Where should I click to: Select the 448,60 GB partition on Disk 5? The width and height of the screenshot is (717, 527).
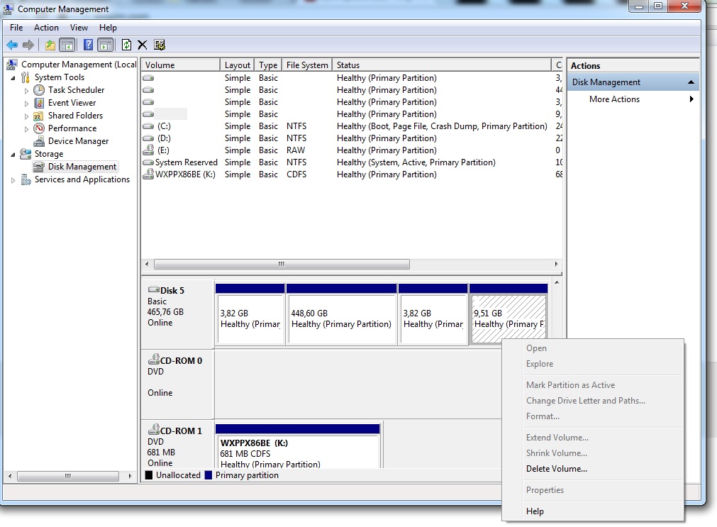click(x=341, y=319)
